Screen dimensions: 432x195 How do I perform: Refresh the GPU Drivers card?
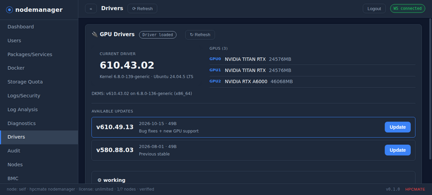coord(200,35)
